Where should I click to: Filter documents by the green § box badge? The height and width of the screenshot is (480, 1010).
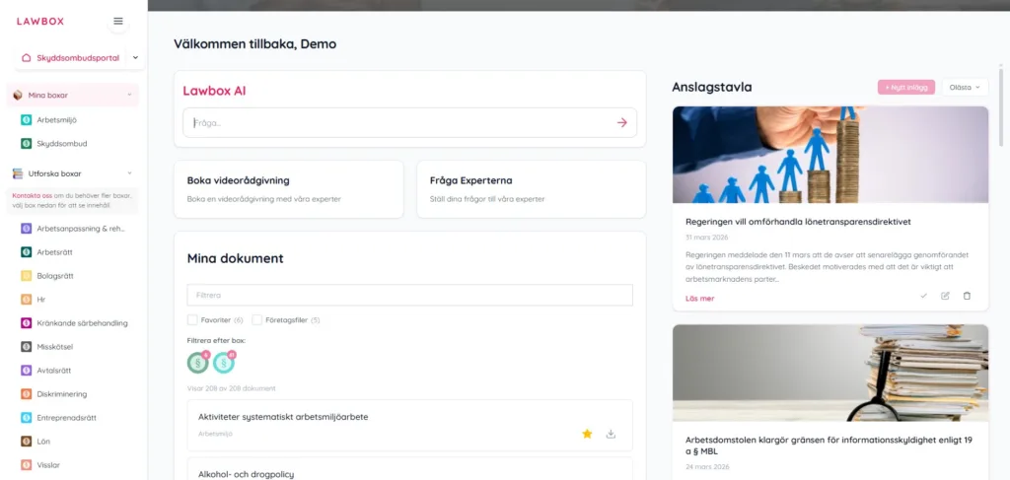pyautogui.click(x=197, y=363)
